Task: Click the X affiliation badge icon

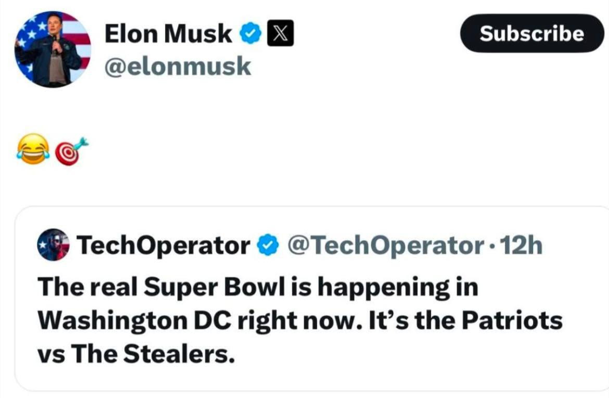Action: click(279, 34)
